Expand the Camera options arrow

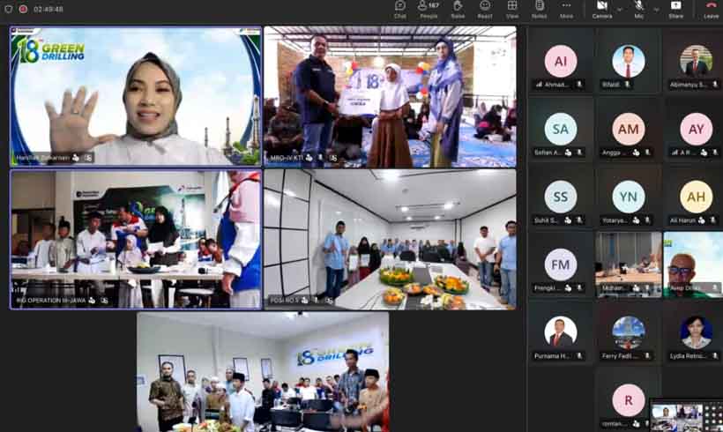619,9
